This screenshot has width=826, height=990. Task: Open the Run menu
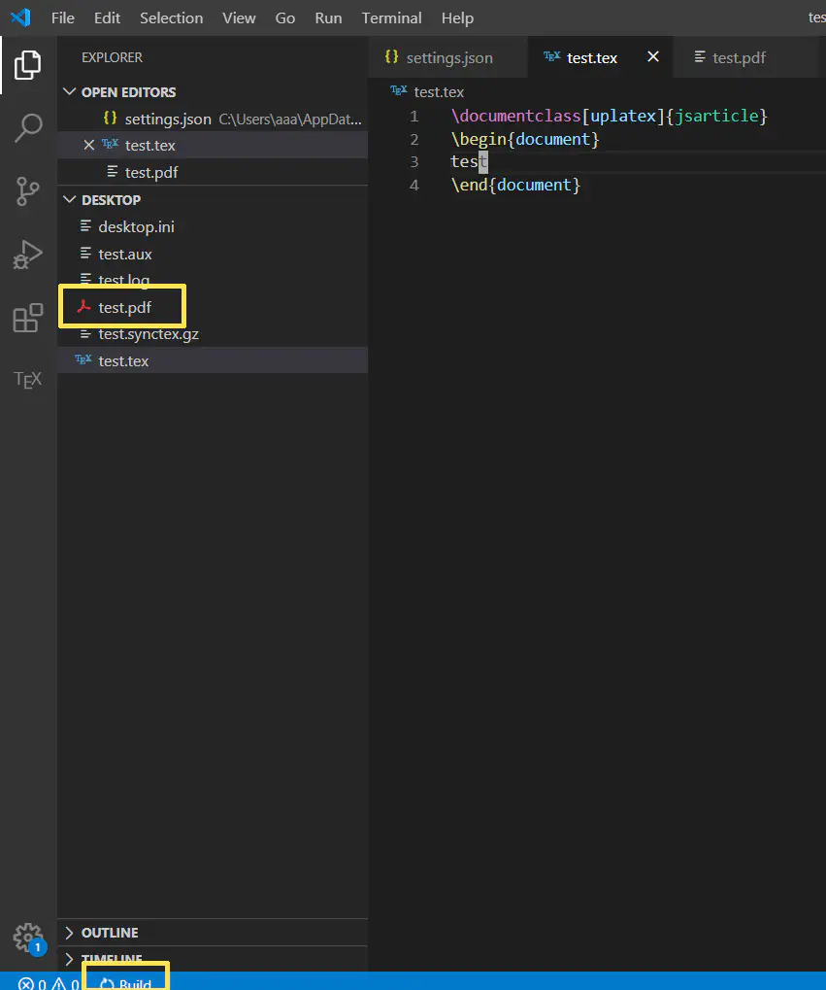(328, 17)
